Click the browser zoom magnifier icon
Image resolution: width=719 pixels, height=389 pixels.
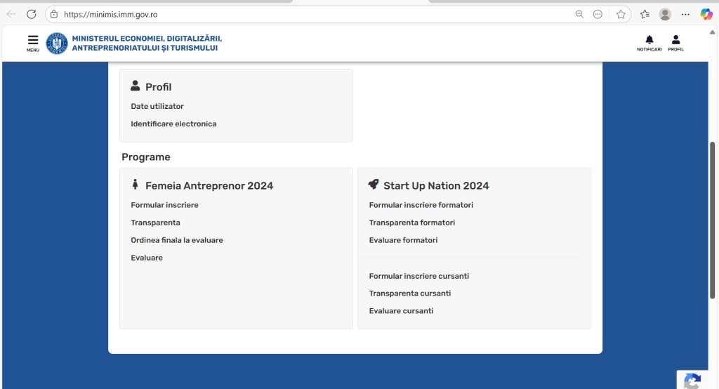[579, 14]
